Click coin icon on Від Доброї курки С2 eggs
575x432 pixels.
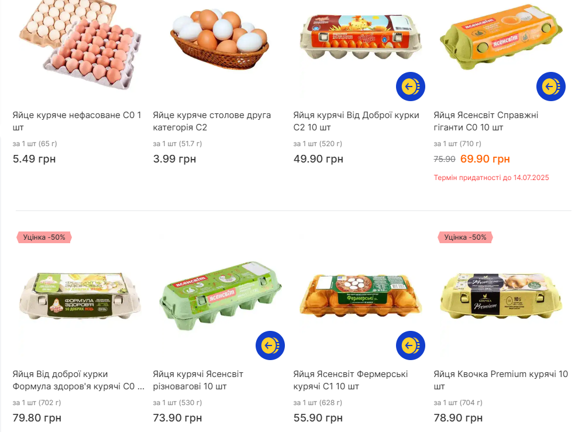(410, 87)
